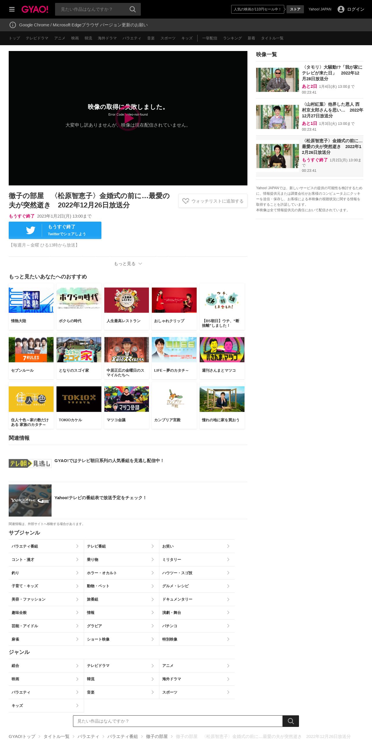Viewport: 372px width, 744px height.
Task: Open the browser version update notice link
Action: (83, 25)
